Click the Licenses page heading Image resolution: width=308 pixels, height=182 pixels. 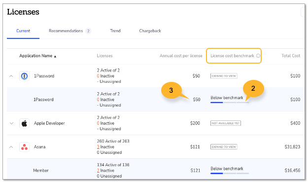pos(23,12)
